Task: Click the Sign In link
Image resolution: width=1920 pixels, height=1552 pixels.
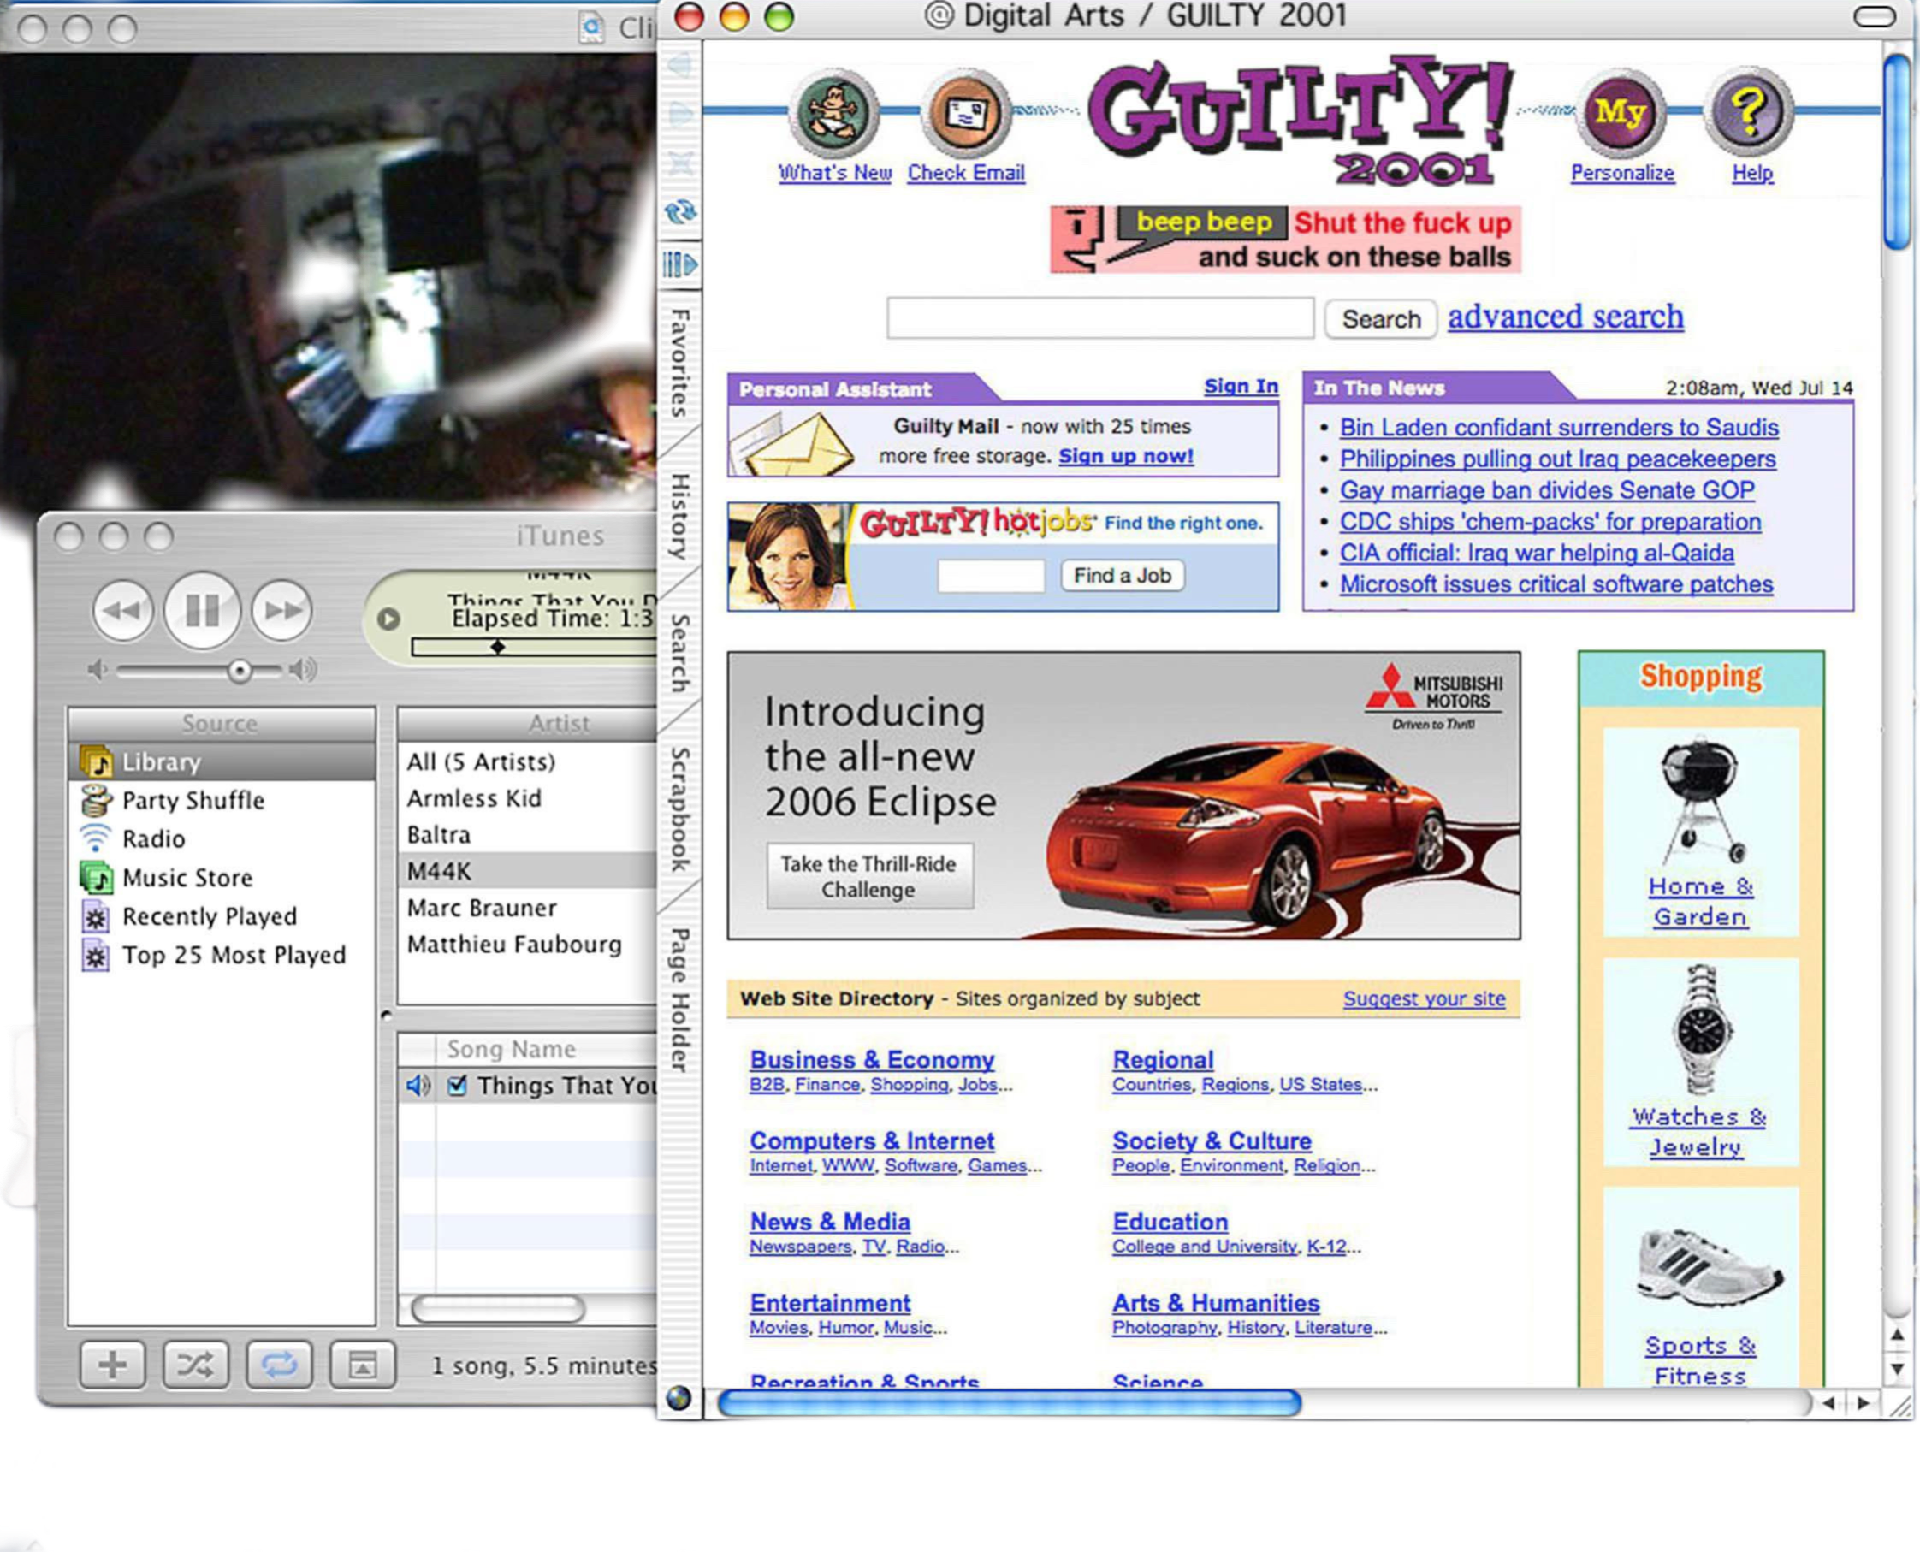Action: click(x=1241, y=385)
